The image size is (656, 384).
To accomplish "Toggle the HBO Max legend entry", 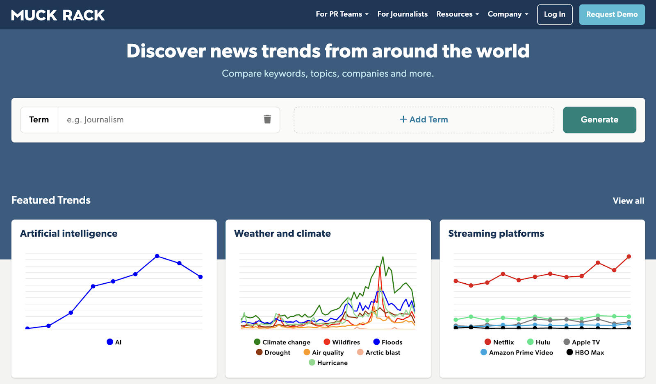I will (x=585, y=352).
